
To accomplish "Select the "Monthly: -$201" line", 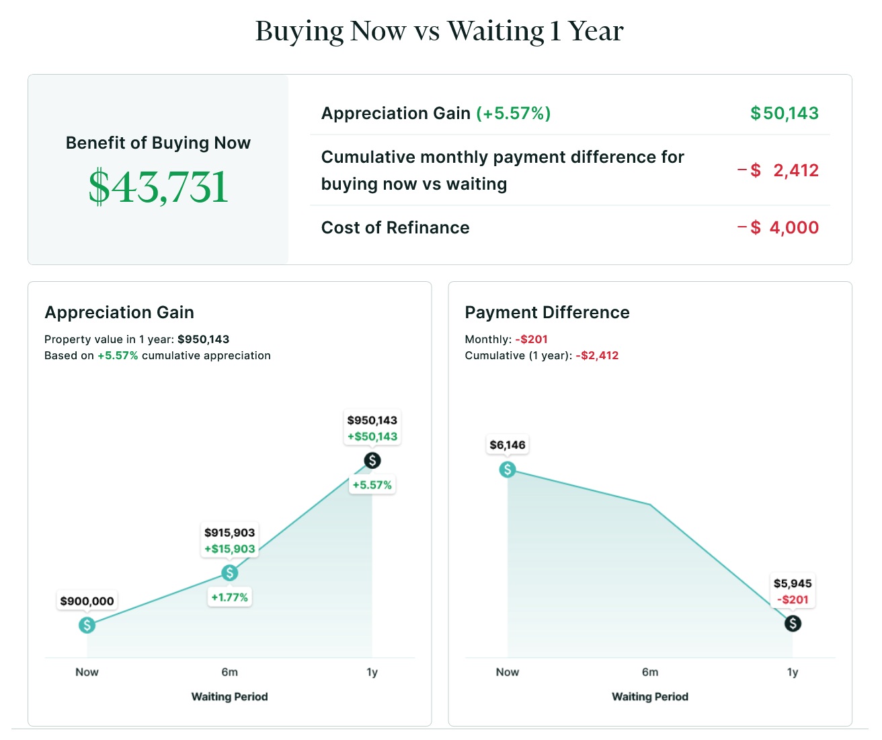I will pos(506,339).
